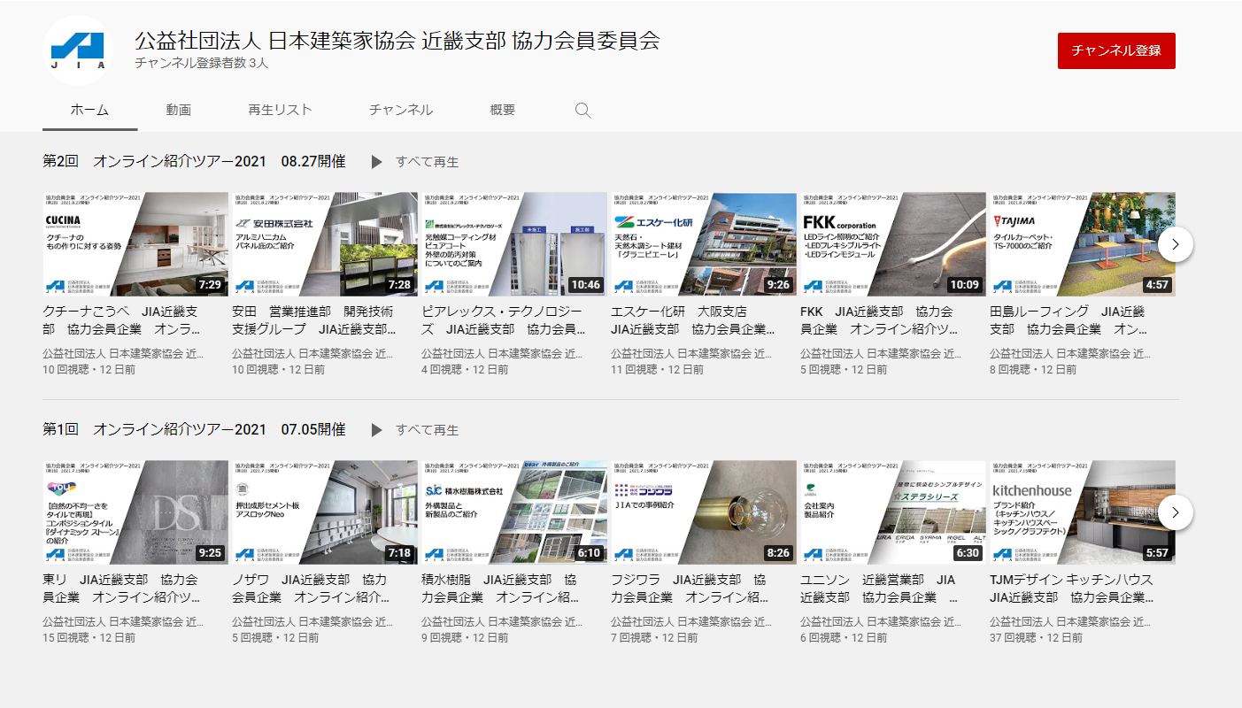Click the 4:57 duration badge
This screenshot has width=1242, height=708.
click(1157, 285)
